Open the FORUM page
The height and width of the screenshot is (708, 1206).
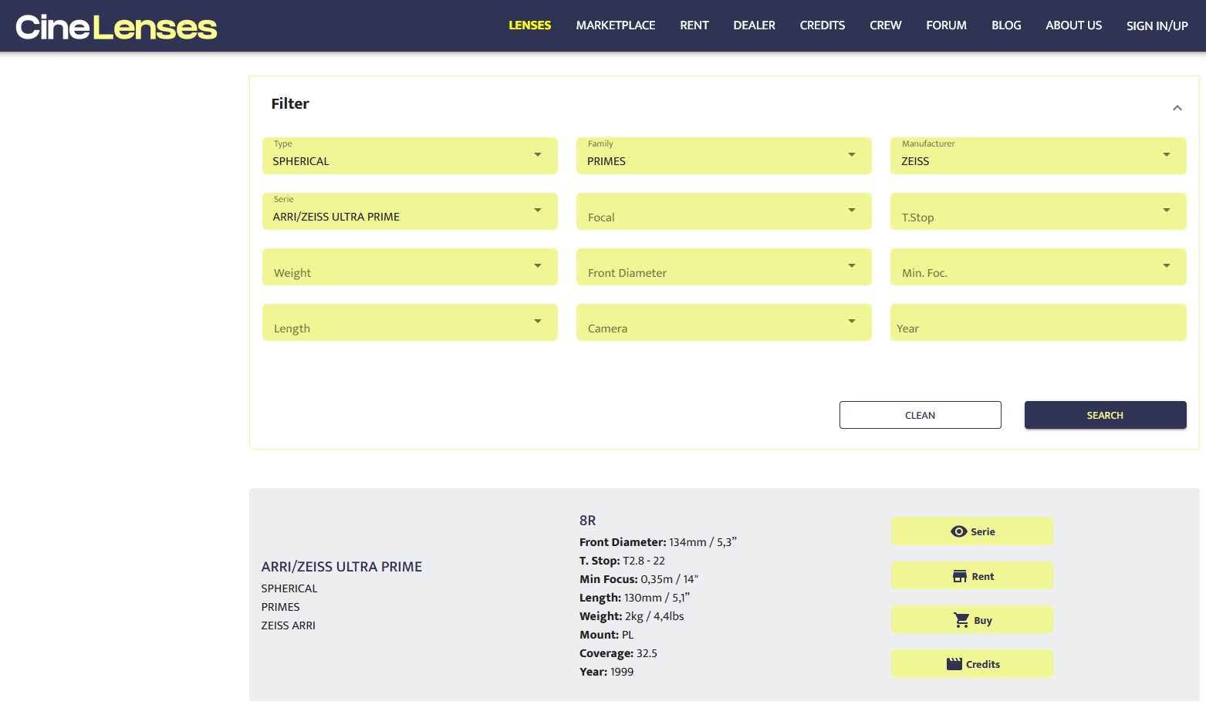(947, 25)
